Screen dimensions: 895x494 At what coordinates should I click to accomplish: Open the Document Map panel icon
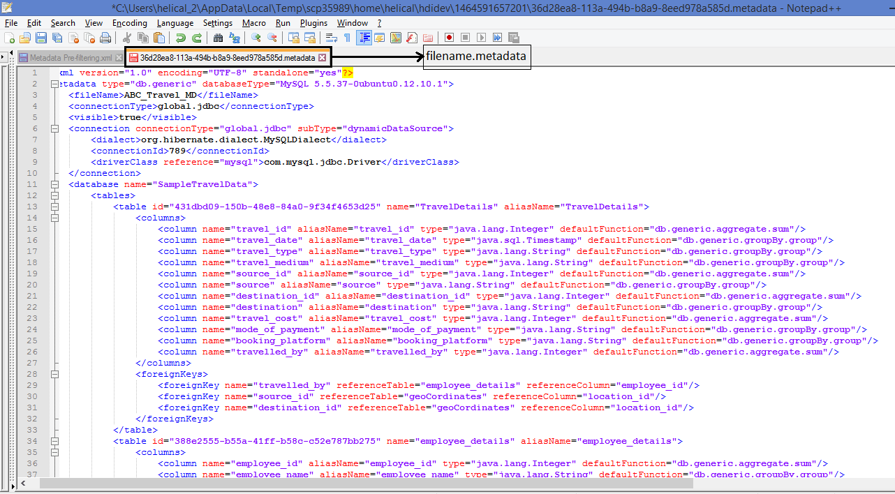click(396, 37)
